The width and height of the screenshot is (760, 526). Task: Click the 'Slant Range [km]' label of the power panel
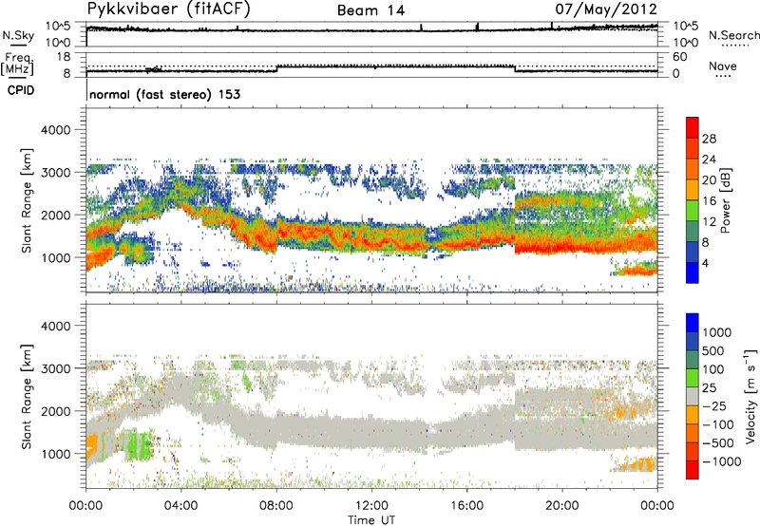tap(27, 200)
